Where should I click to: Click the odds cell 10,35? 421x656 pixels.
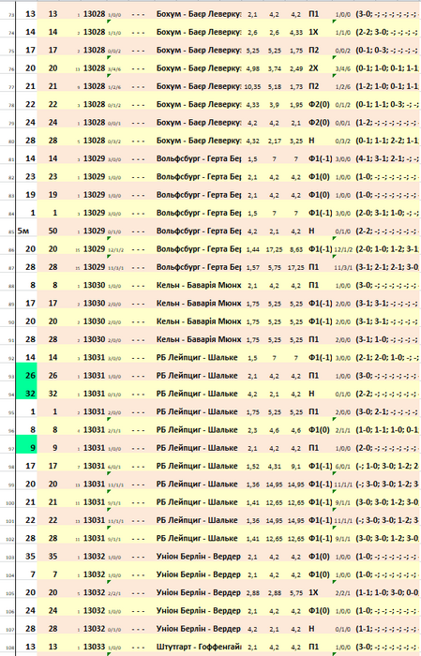point(252,86)
